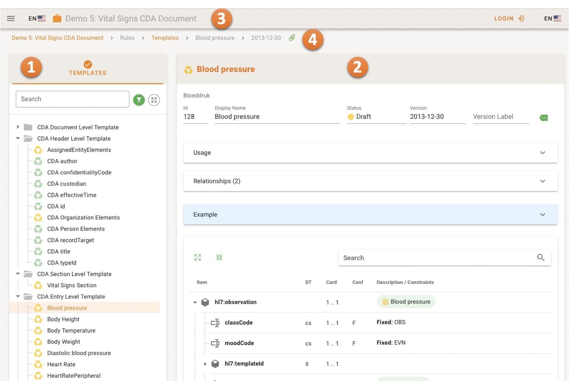
Task: Click the orange briefcase project icon
Action: [x=57, y=18]
